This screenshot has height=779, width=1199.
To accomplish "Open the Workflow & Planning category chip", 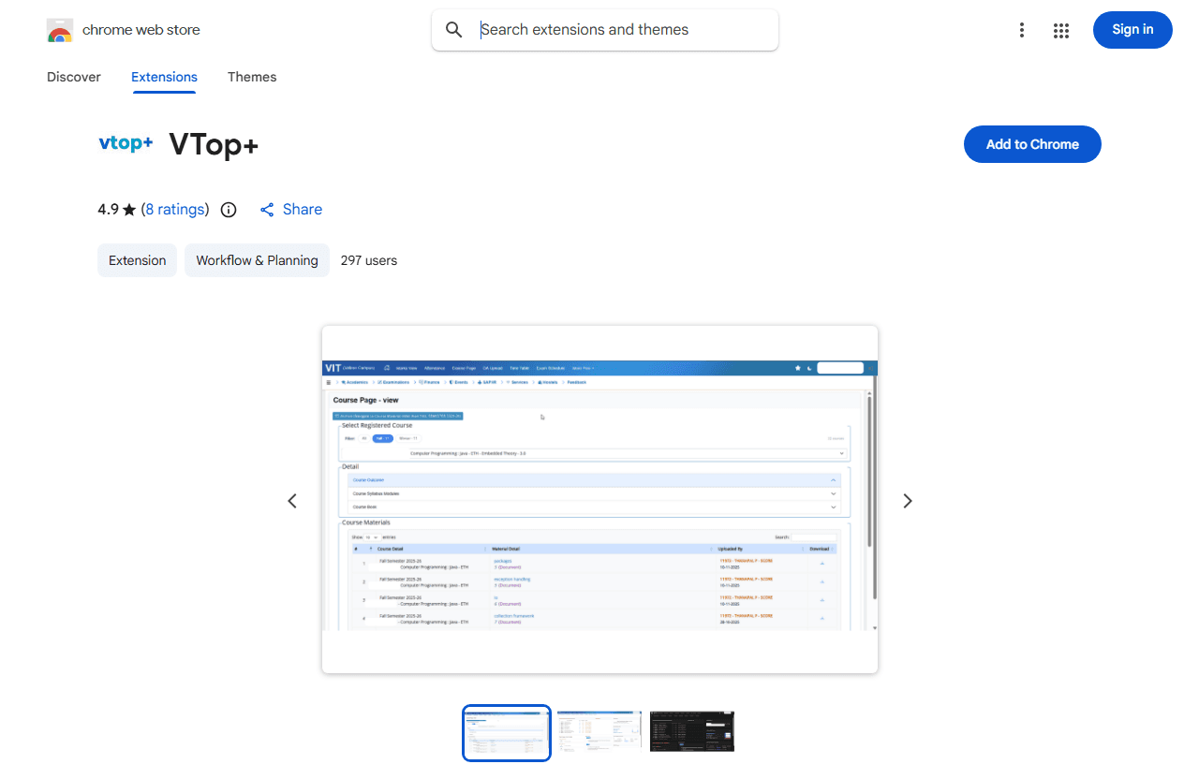I will point(258,260).
